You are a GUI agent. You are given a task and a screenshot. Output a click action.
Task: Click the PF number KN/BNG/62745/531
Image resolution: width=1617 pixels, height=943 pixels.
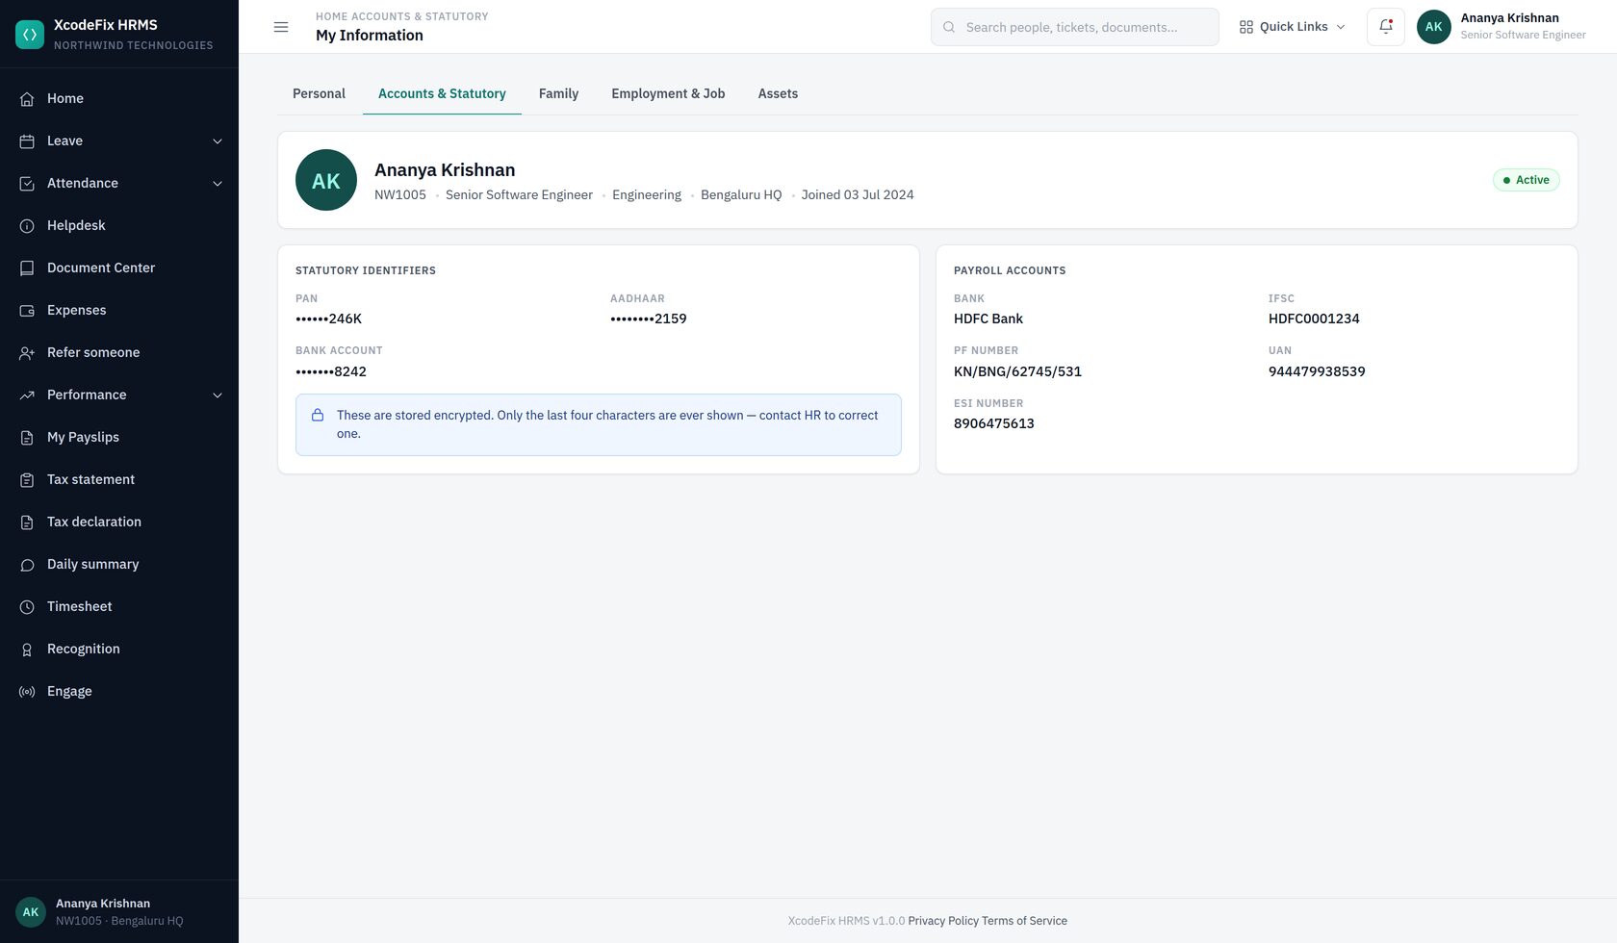point(1017,371)
